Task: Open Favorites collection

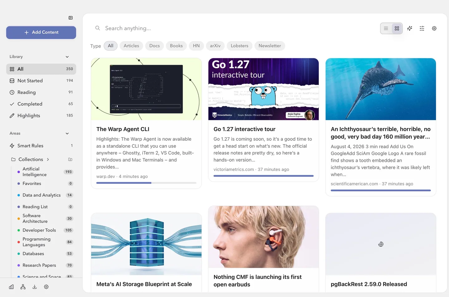Action: (x=45, y=184)
